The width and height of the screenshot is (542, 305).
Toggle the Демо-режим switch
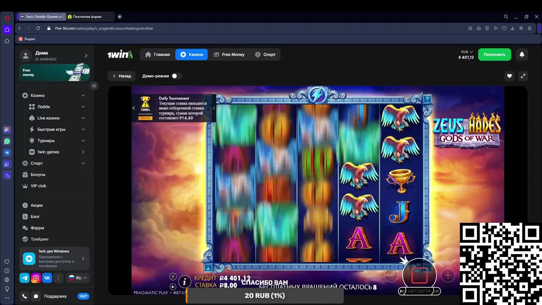pos(176,76)
